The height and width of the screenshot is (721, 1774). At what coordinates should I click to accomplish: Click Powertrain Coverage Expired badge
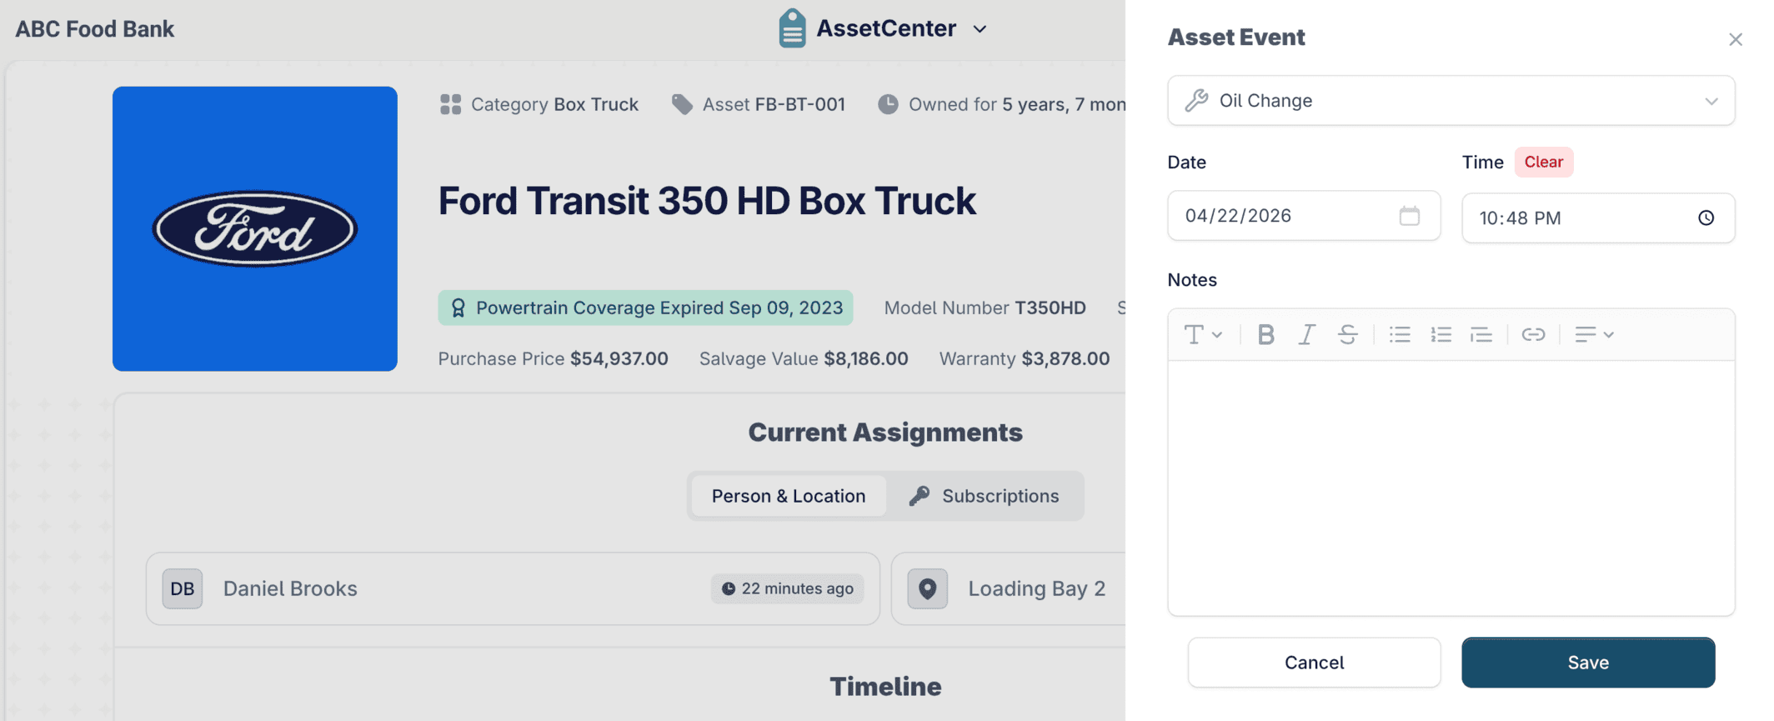coord(645,308)
